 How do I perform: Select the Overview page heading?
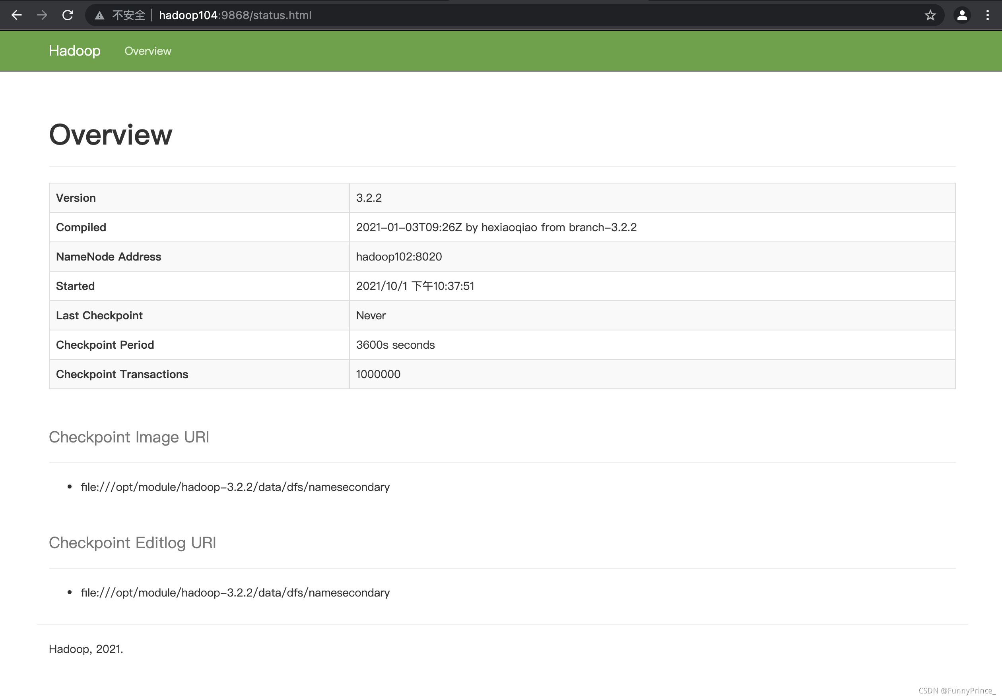point(111,134)
